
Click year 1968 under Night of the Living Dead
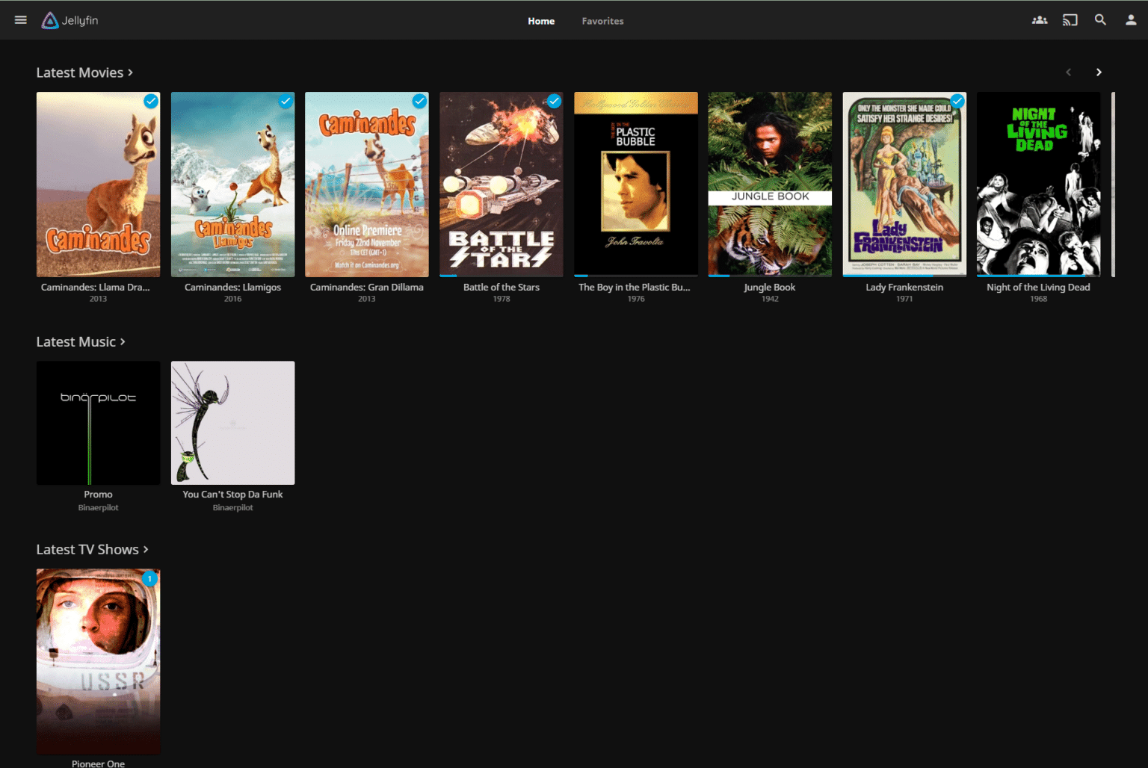[x=1039, y=299]
